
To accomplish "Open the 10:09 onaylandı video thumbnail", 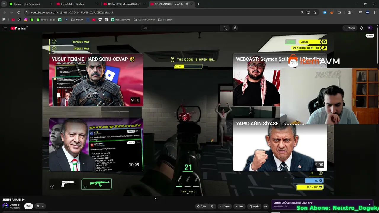I will click(96, 145).
